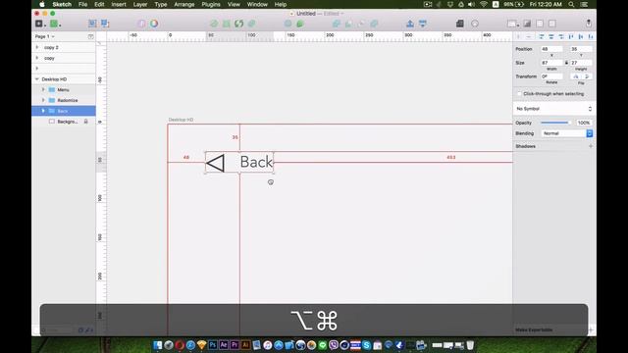The width and height of the screenshot is (628, 353).
Task: Open the Blending mode Normal dropdown
Action: coord(567,133)
